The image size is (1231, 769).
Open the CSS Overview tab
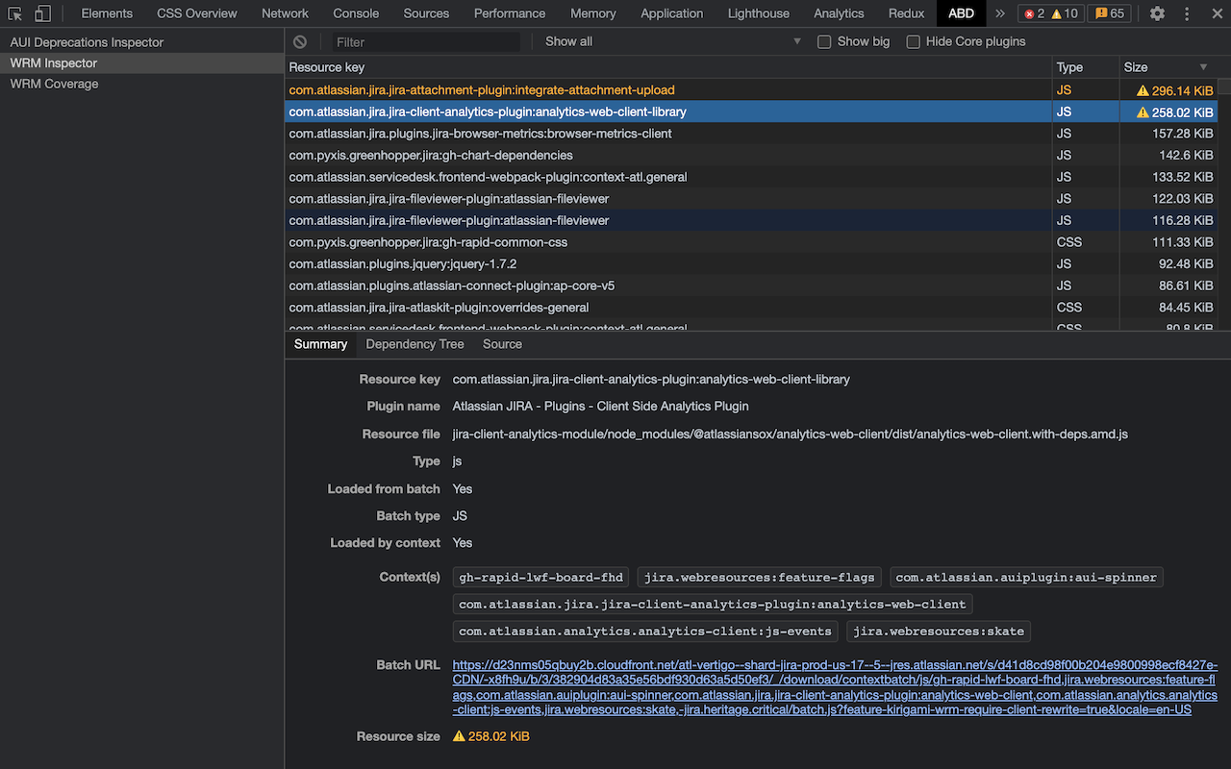197,13
